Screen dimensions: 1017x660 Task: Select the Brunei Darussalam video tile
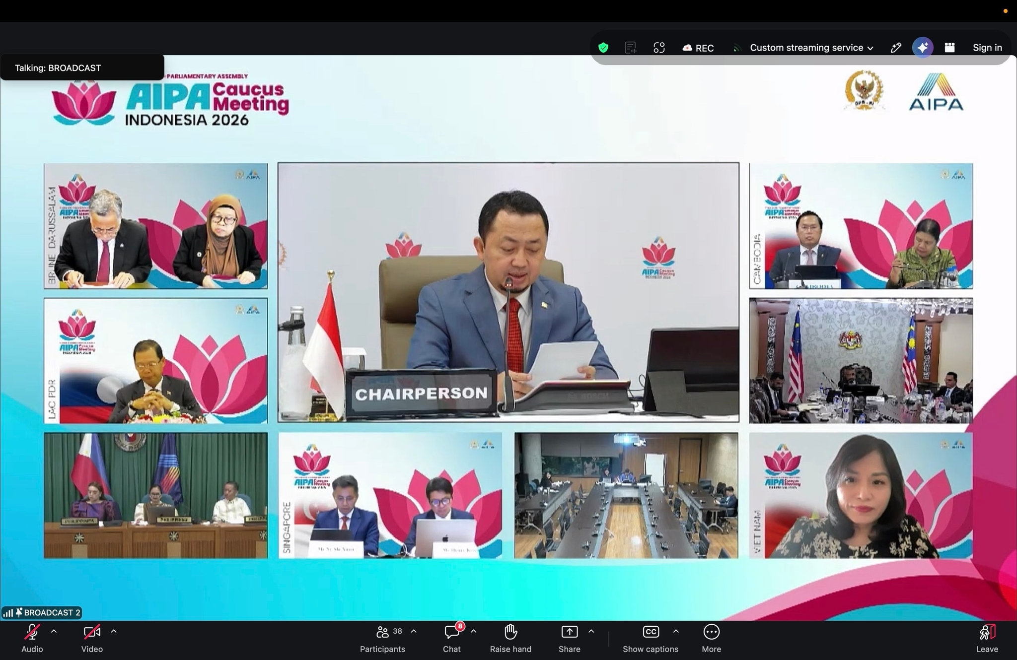tap(155, 226)
